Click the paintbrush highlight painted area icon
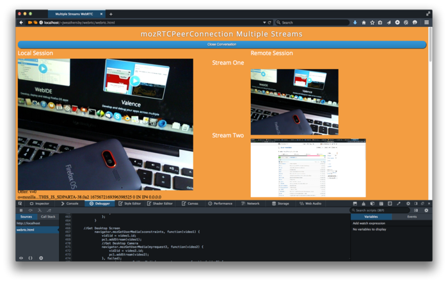 (364, 204)
